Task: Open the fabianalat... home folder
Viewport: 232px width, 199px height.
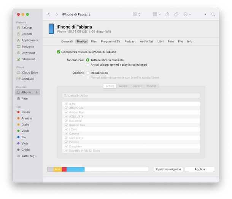Action: tap(27, 59)
